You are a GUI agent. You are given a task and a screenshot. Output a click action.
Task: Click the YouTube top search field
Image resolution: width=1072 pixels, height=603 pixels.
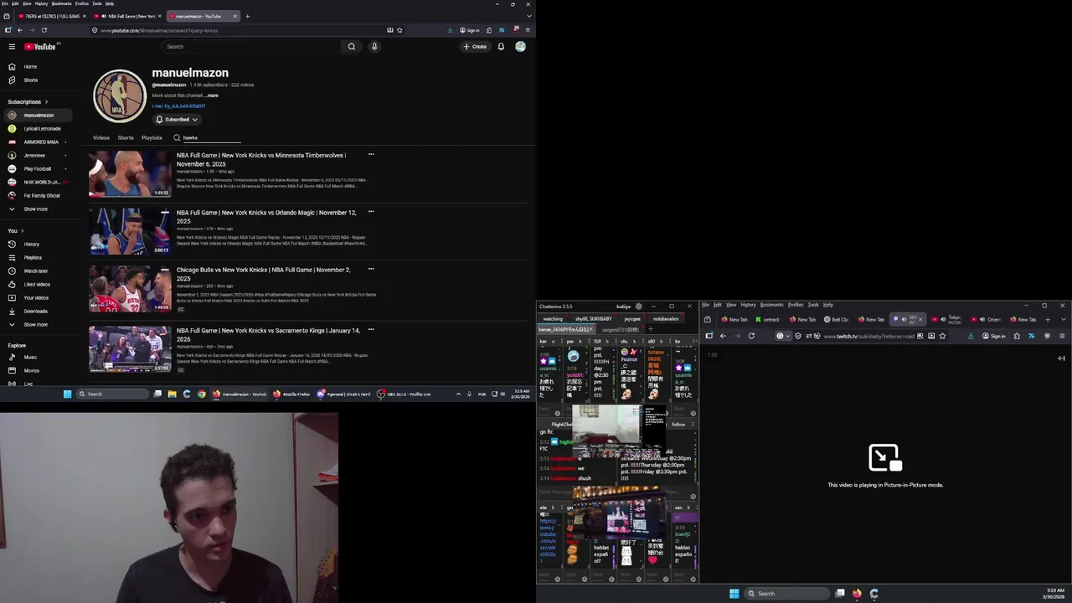251,47
